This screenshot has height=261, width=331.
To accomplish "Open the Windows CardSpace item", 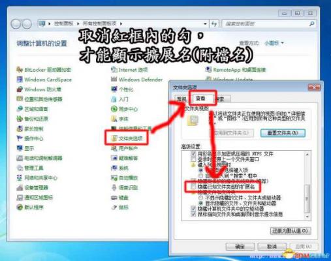I will click(44, 80).
